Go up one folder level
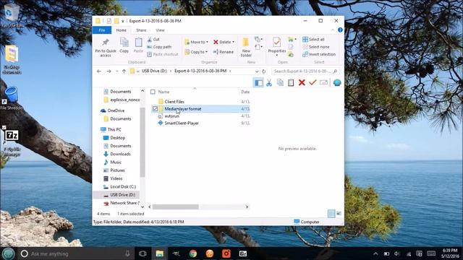463x260 pixels. pyautogui.click(x=124, y=71)
